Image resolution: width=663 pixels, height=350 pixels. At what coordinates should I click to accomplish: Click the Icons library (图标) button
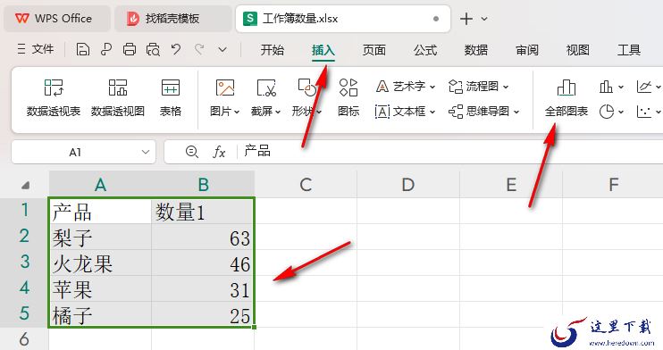tap(348, 98)
